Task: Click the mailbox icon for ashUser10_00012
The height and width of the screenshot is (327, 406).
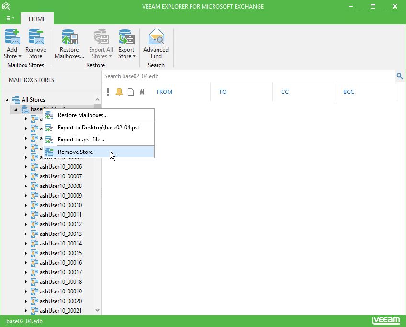Action: pos(34,224)
